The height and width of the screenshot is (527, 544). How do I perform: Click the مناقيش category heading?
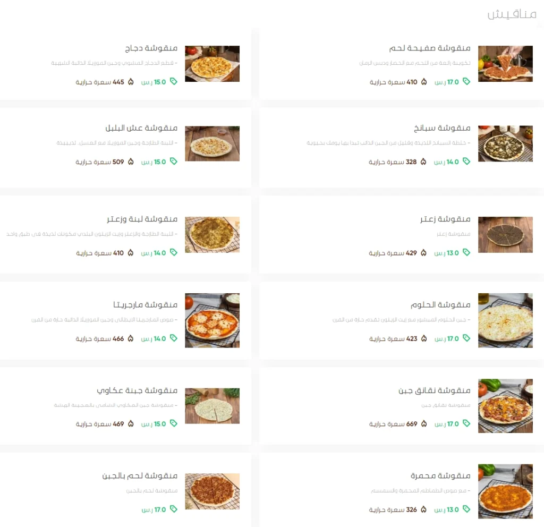pos(512,14)
